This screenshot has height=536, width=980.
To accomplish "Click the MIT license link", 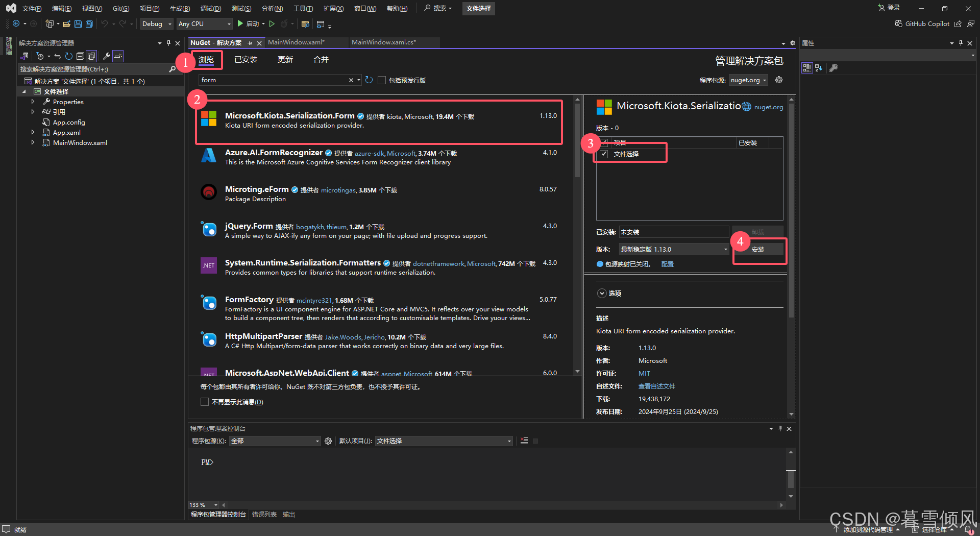I will coord(644,374).
